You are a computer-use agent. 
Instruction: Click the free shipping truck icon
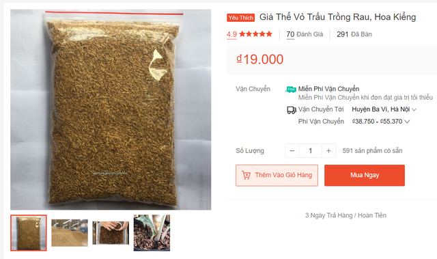pyautogui.click(x=291, y=90)
